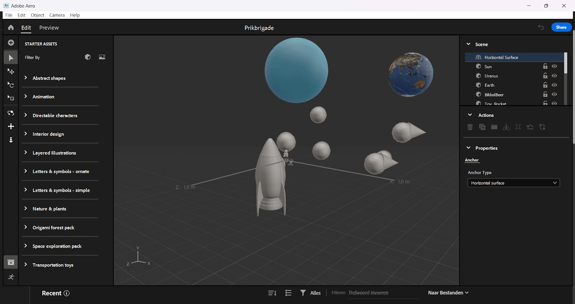
Task: Click the Frame selection icon in Actions
Action: [518, 127]
